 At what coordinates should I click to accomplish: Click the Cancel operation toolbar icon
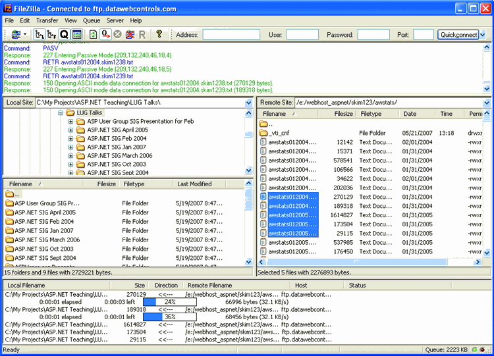click(117, 34)
